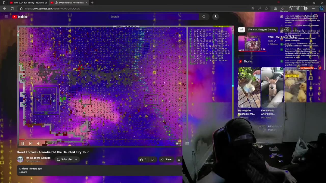The width and height of the screenshot is (326, 183).
Task: Open TOOL - The Patient (Audio) title
Action: [x=282, y=37]
